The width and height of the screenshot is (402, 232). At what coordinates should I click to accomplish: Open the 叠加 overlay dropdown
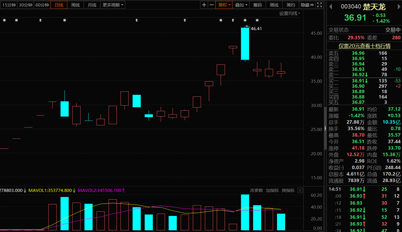click(241, 5)
